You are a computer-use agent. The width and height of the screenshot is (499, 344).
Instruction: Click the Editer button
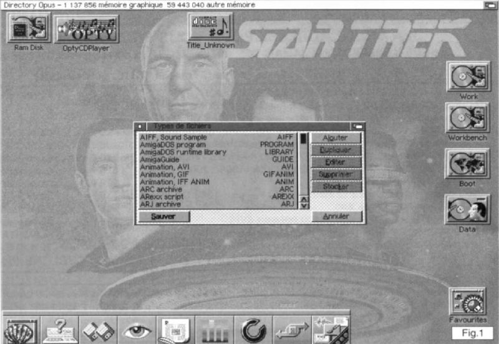[336, 162]
